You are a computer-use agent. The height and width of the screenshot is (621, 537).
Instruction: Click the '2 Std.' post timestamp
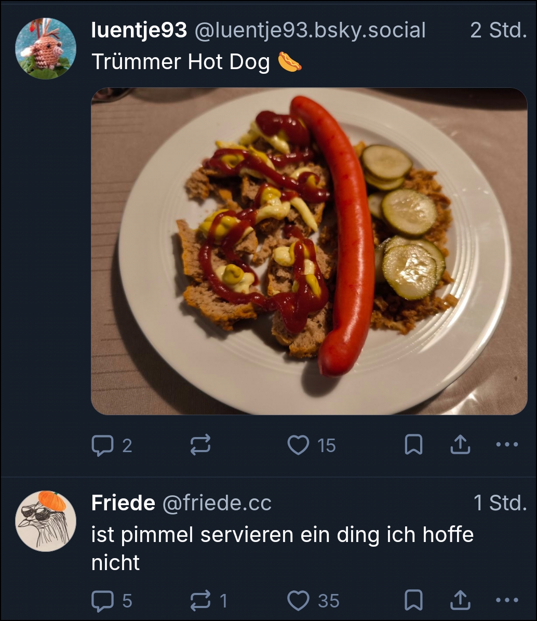point(498,31)
